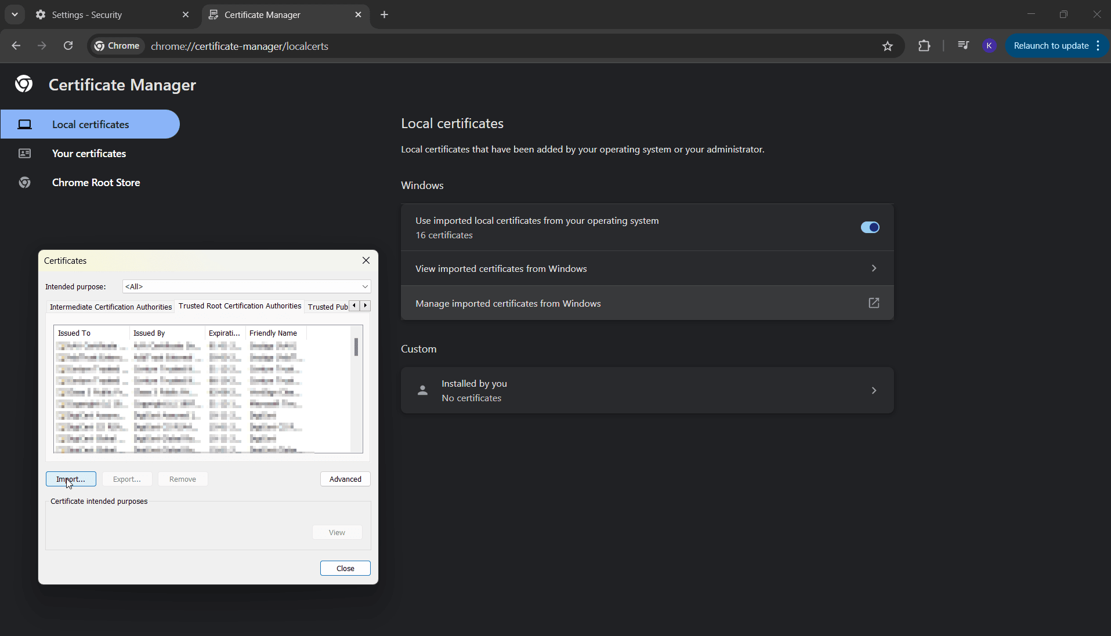Sort by Expiration column header
This screenshot has height=636, width=1111.
[x=225, y=333]
